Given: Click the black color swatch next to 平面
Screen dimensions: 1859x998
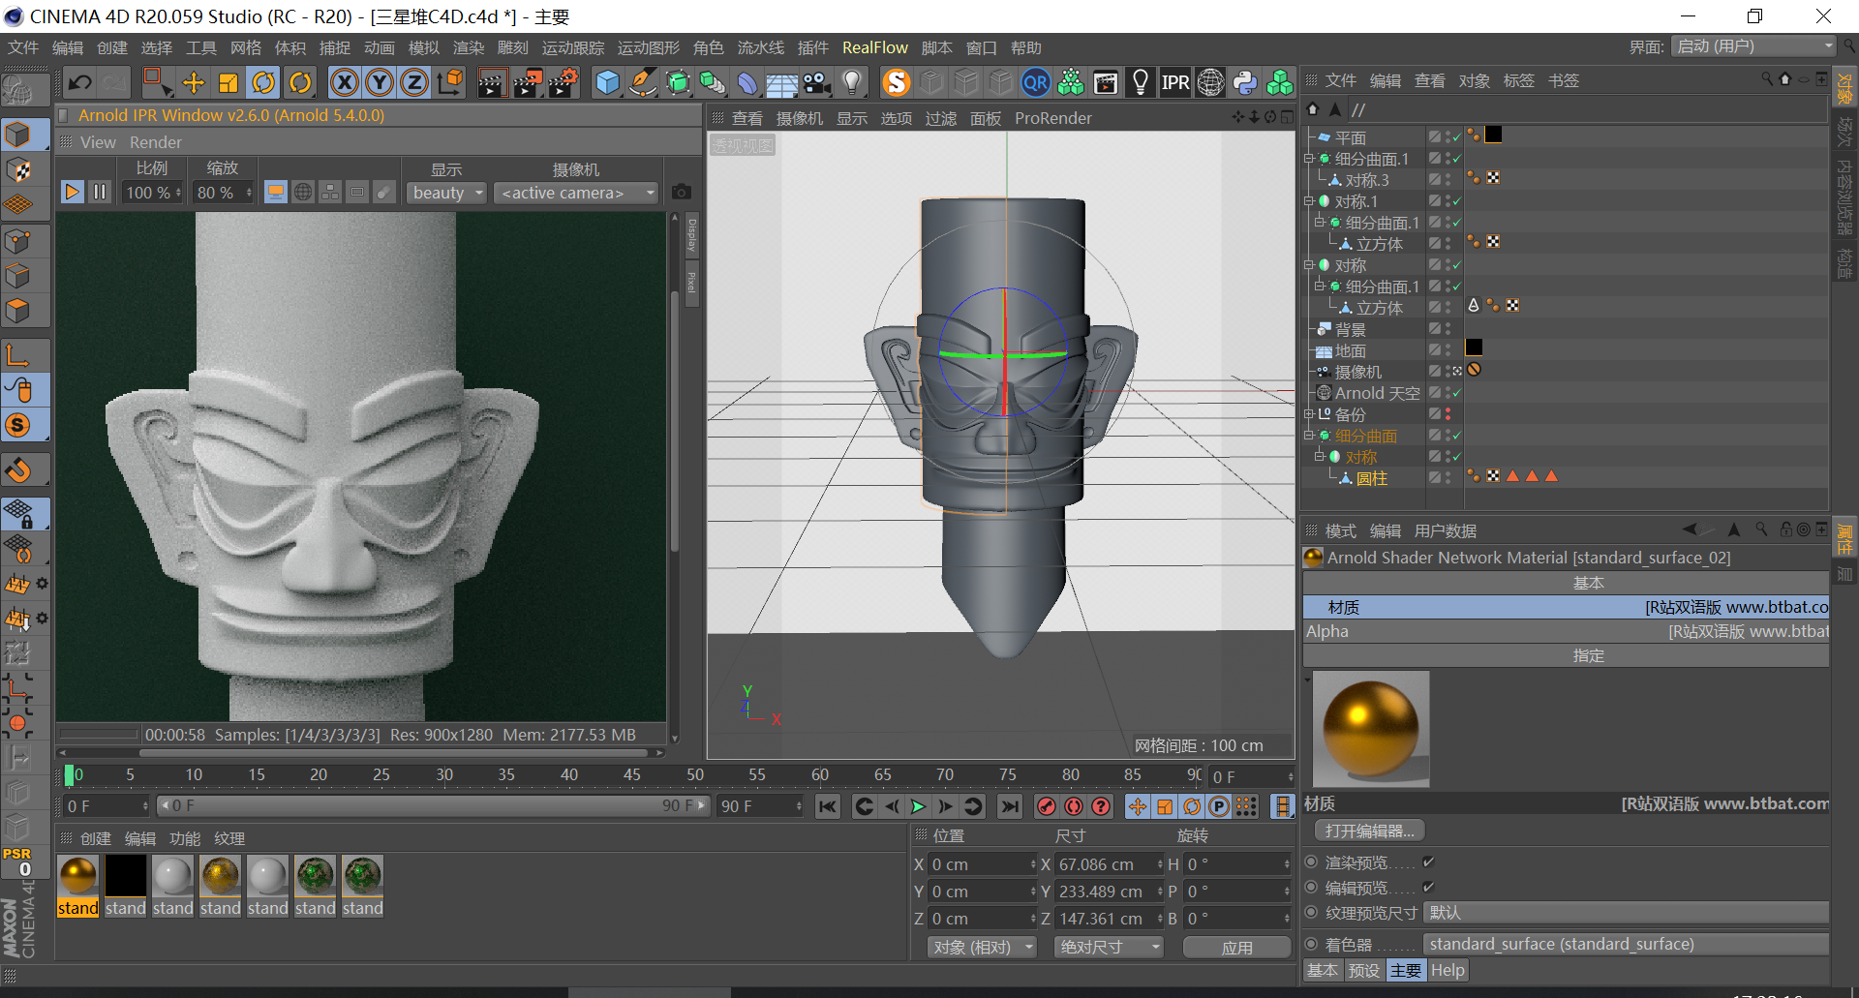Looking at the screenshot, I should [1493, 136].
